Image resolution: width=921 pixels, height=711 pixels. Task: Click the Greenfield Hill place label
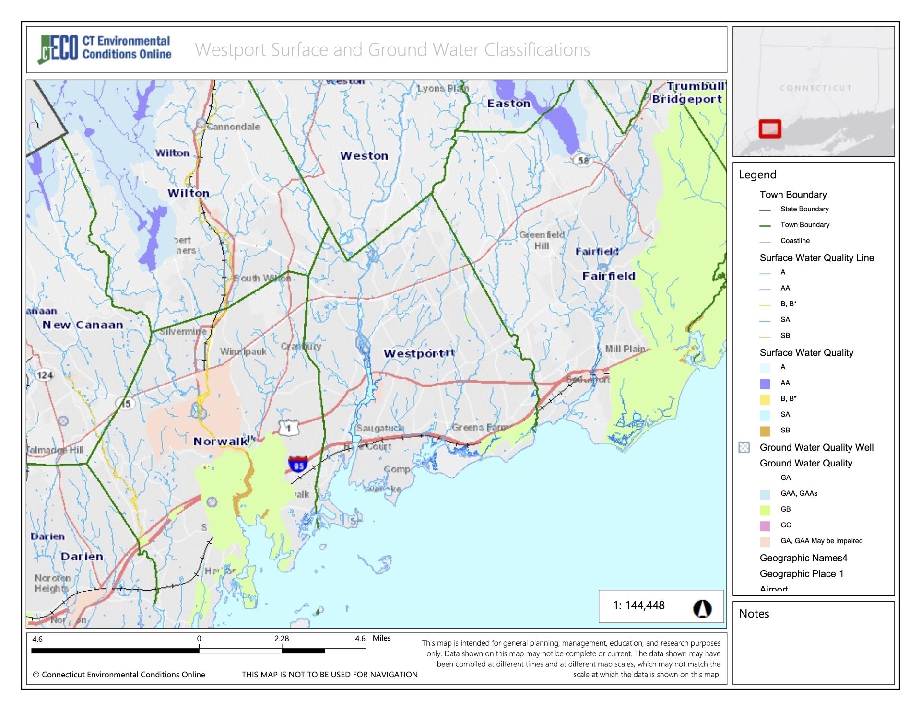(x=542, y=240)
